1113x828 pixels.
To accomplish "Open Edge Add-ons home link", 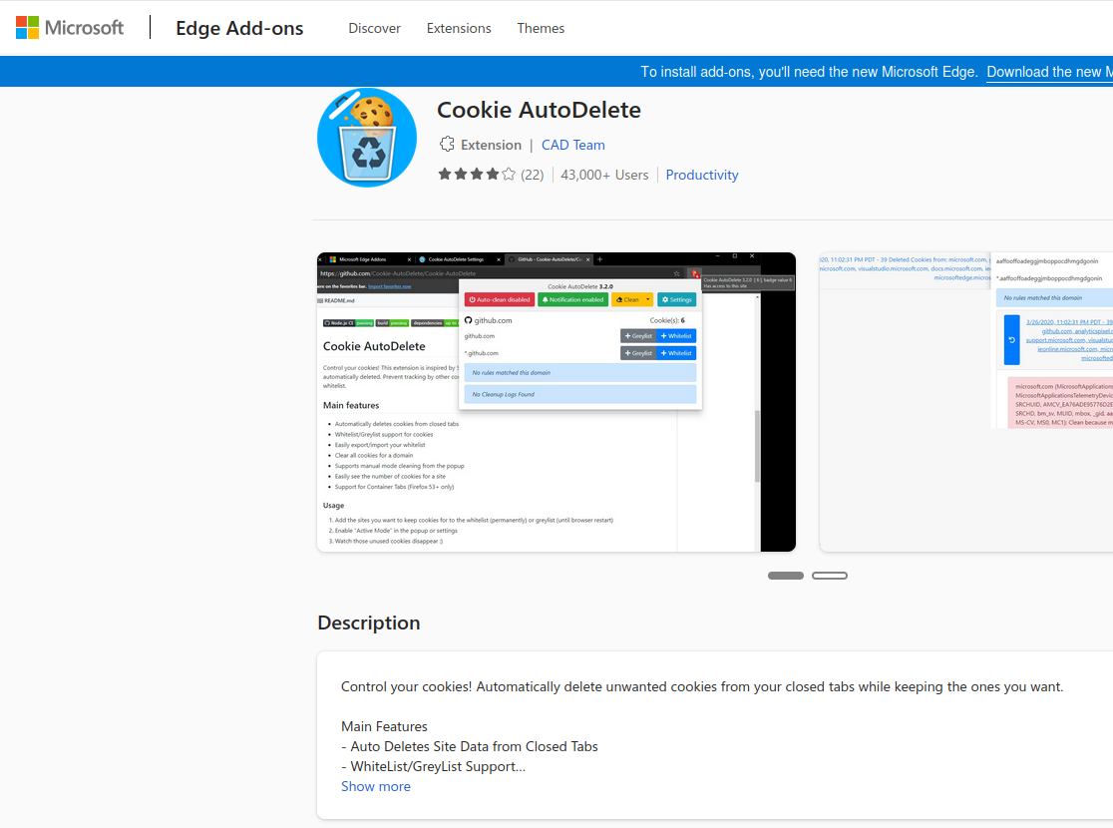I will pos(239,28).
